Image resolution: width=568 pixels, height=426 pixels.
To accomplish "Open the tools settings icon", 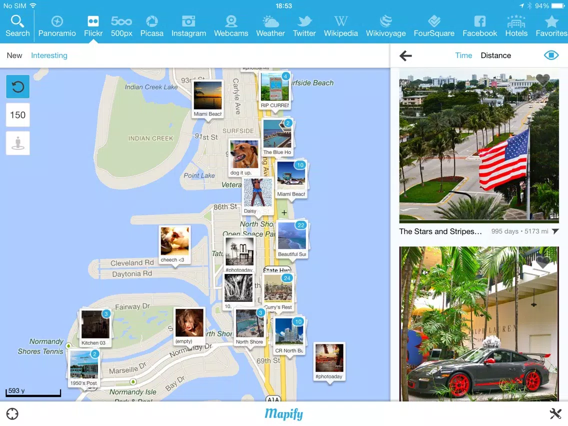I will click(555, 413).
